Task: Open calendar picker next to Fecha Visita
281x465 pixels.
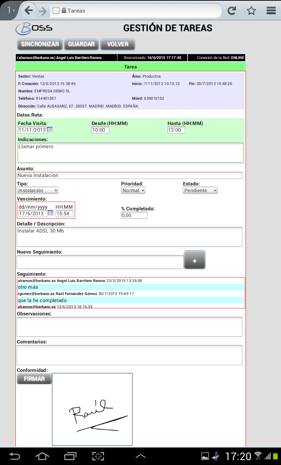Action: tap(50, 130)
